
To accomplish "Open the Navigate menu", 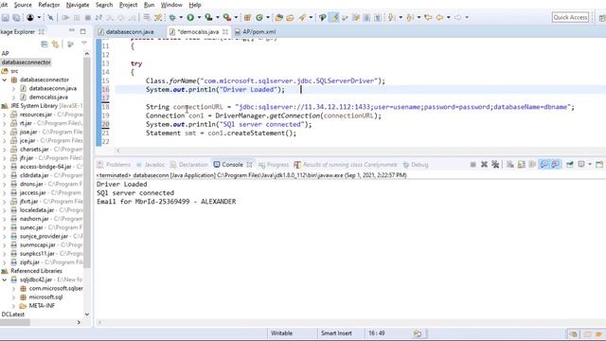I will click(x=78, y=5).
